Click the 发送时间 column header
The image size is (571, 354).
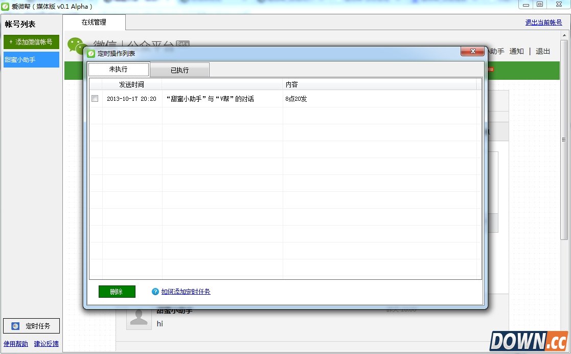click(x=131, y=84)
